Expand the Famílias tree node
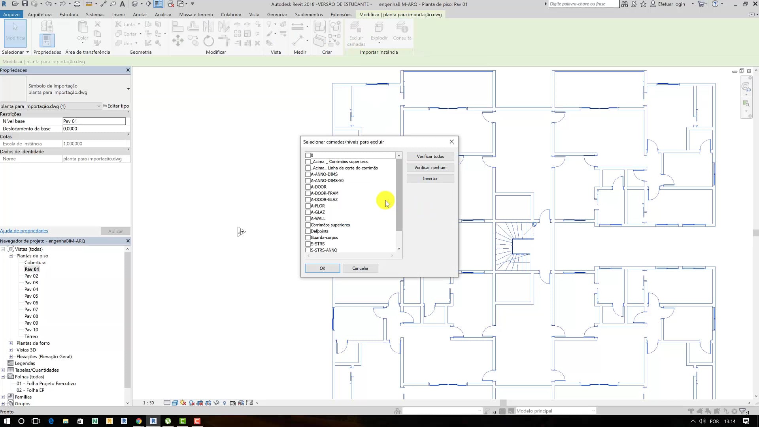This screenshot has height=427, width=759. [3, 397]
